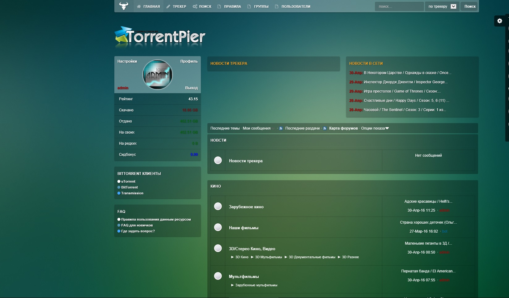Click the bull logo in the top bar

(x=124, y=6)
